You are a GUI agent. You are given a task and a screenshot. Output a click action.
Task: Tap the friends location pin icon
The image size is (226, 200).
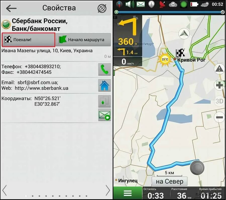pos(151,4)
